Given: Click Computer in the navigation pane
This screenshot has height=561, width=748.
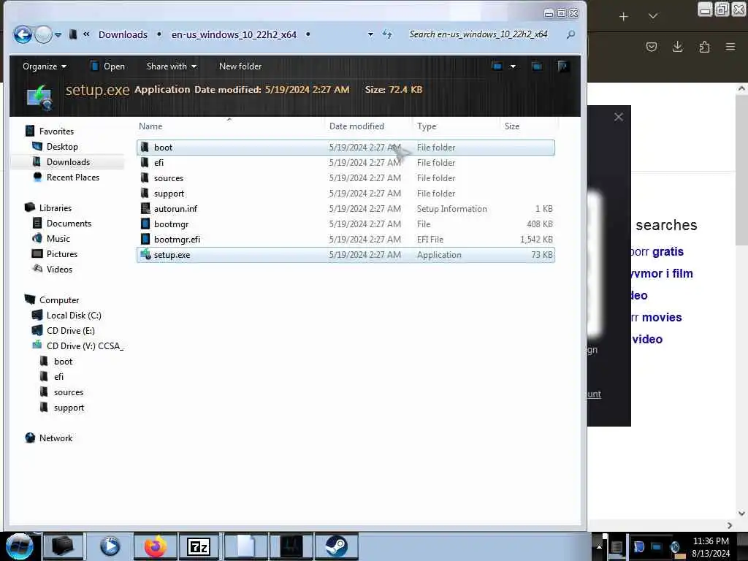Looking at the screenshot, I should 59,300.
